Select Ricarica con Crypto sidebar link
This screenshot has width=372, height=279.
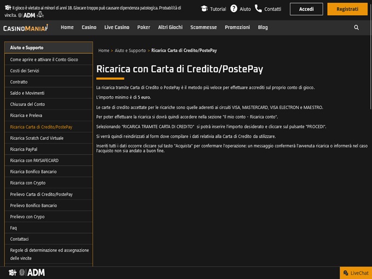click(28, 183)
